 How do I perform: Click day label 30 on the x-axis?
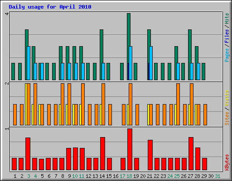click(x=211, y=176)
